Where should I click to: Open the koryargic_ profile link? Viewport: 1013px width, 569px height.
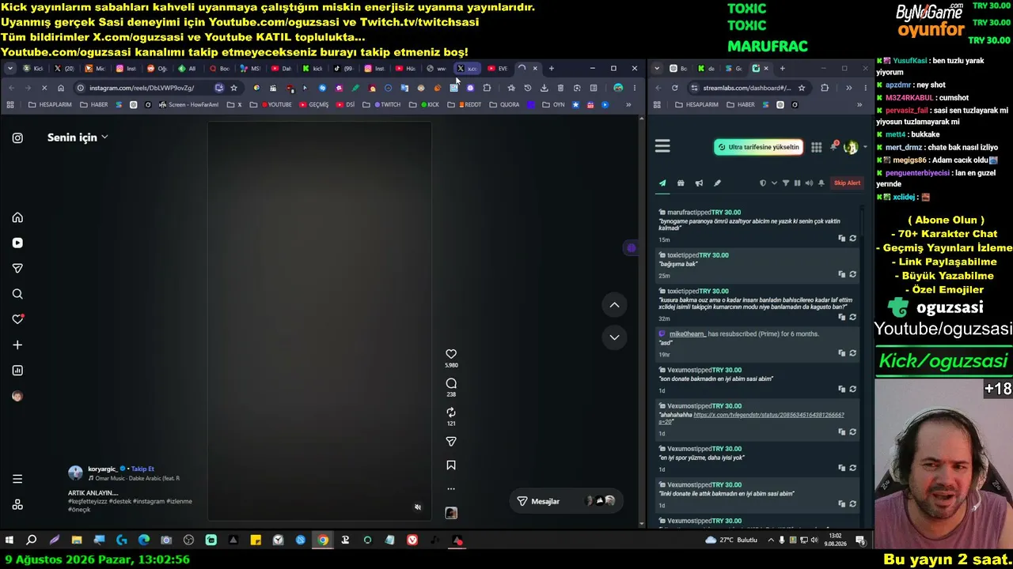(x=102, y=469)
